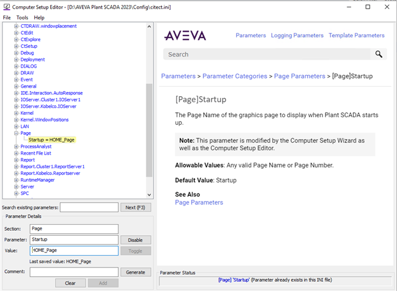The image size is (397, 291).
Task: Click the AVEVA logo
Action: tap(185, 36)
